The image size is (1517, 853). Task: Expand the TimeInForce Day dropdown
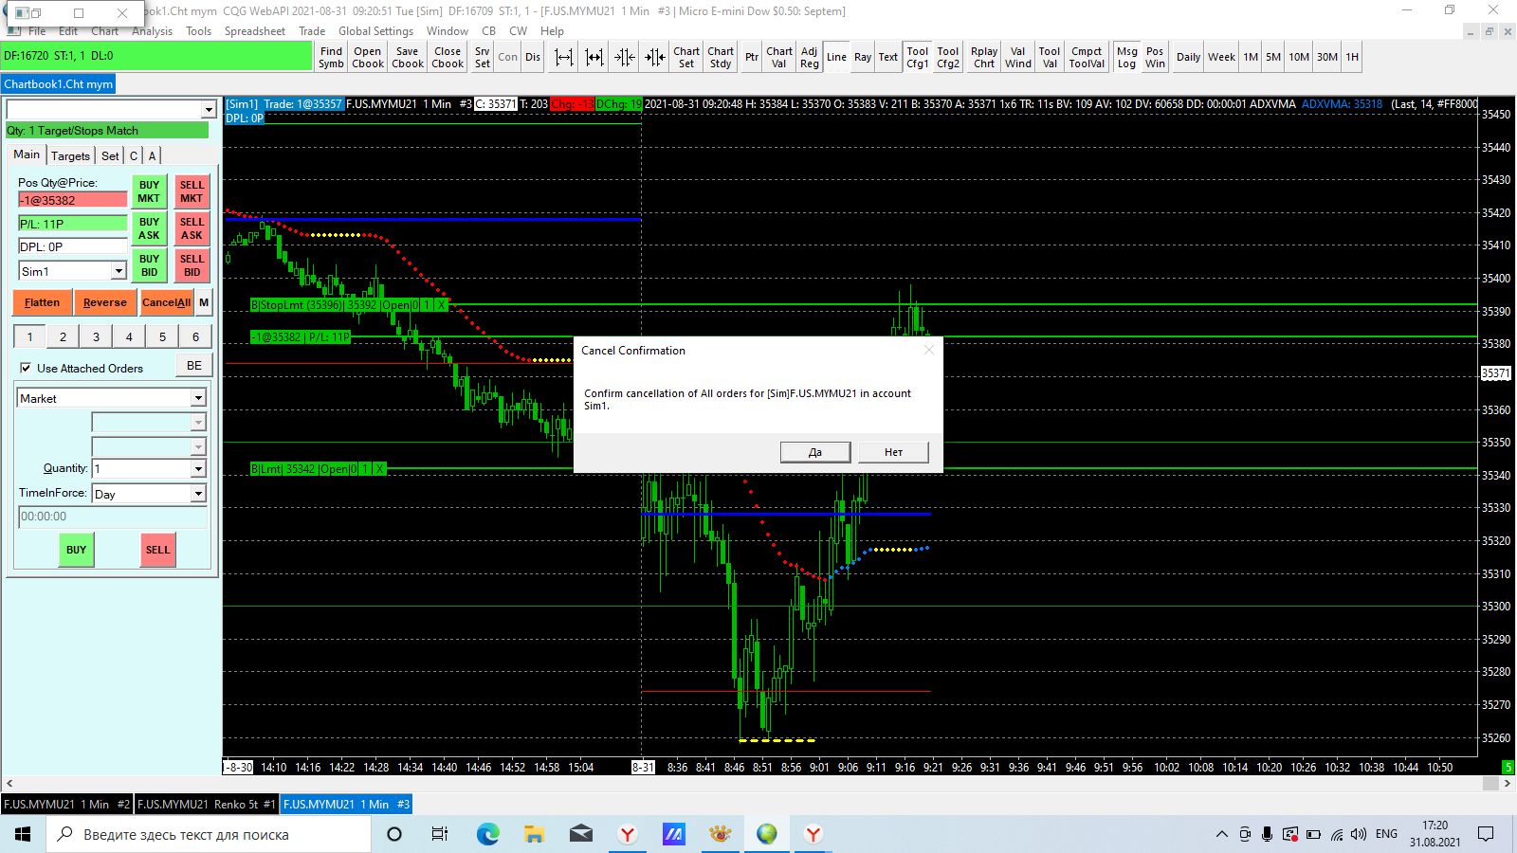point(198,494)
